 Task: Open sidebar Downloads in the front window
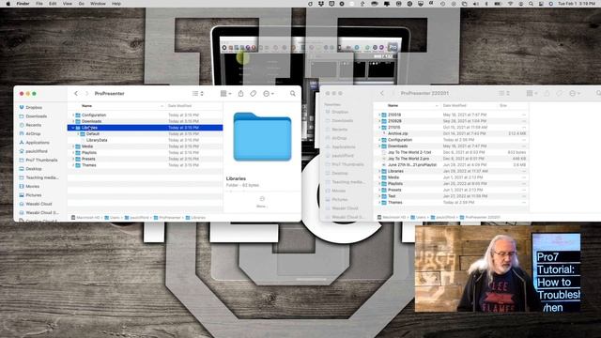point(36,116)
